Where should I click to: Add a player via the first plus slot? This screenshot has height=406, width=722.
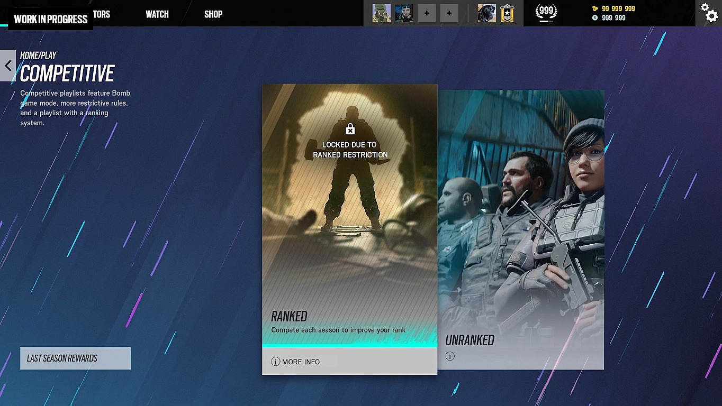427,13
